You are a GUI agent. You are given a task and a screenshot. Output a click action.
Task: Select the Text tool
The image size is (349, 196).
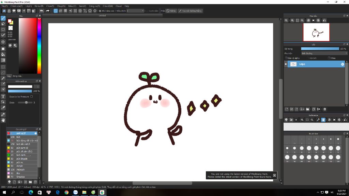coord(3,96)
